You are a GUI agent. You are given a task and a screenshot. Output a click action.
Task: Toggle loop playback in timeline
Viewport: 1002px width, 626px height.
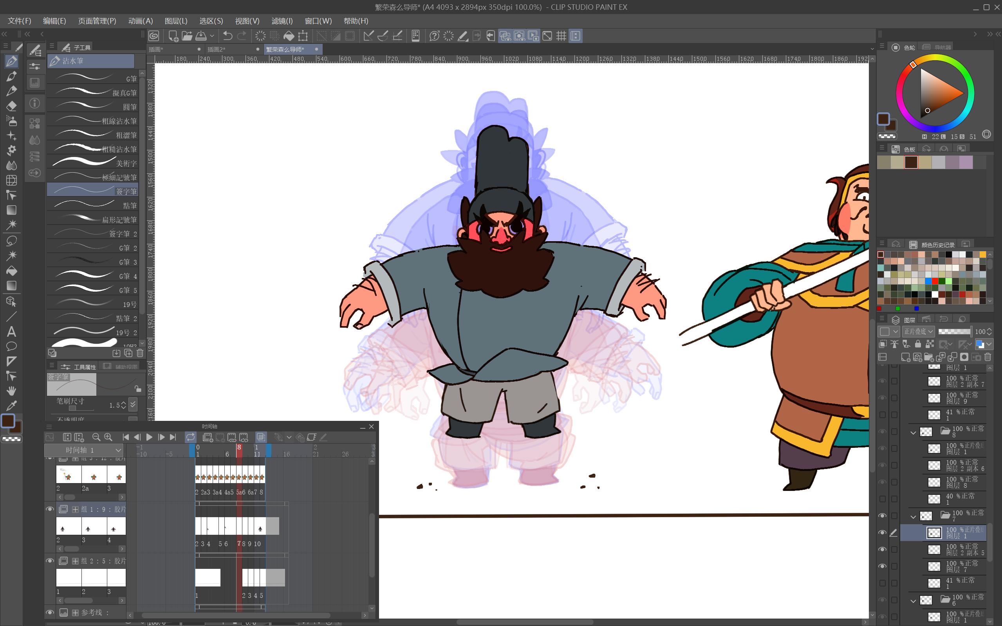[x=190, y=437]
